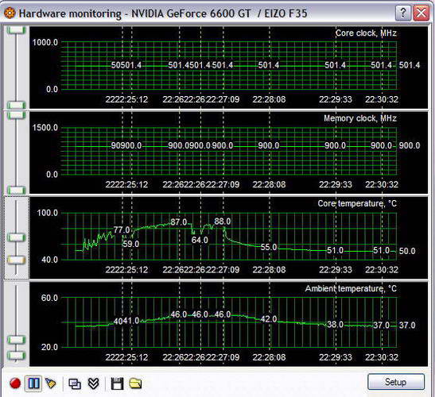Click the double down-arrow icon
The image size is (435, 397).
[x=94, y=384]
